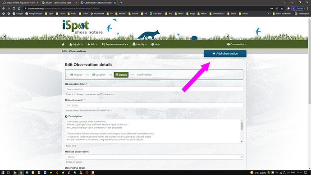Switch to dejayM Observations tab

pyautogui.click(x=59, y=3)
